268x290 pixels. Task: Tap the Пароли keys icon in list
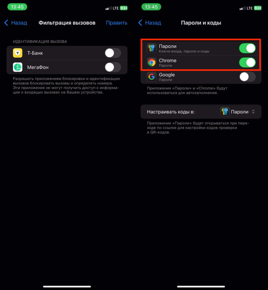click(x=151, y=48)
